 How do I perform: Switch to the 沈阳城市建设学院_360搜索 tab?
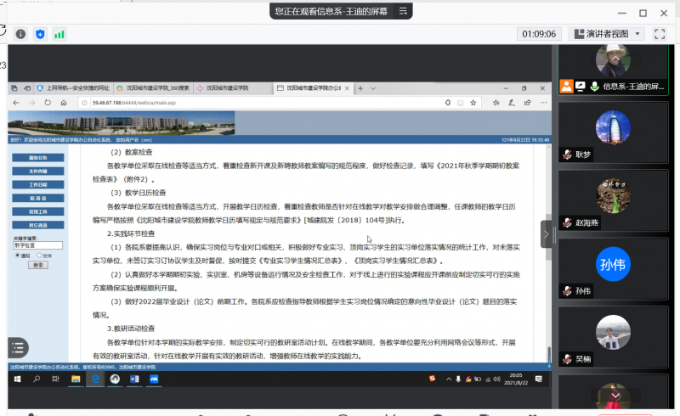coord(153,88)
